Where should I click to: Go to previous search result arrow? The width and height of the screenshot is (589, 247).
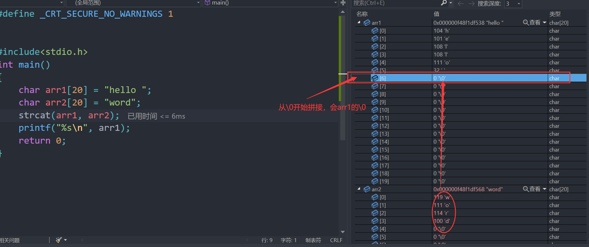coord(461,3)
